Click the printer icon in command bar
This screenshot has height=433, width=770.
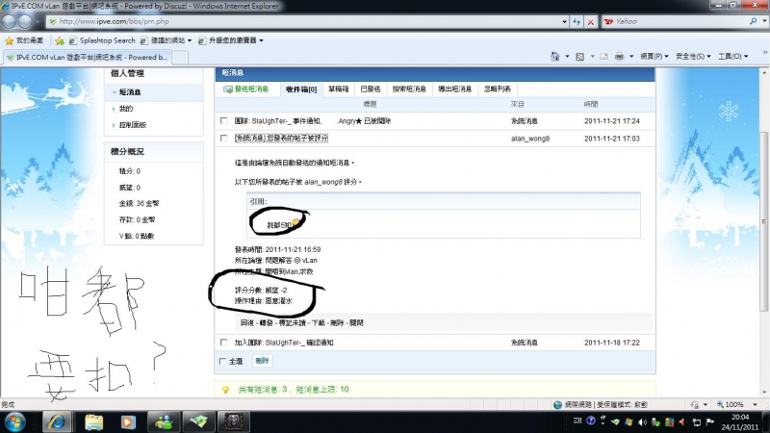[x=621, y=57]
